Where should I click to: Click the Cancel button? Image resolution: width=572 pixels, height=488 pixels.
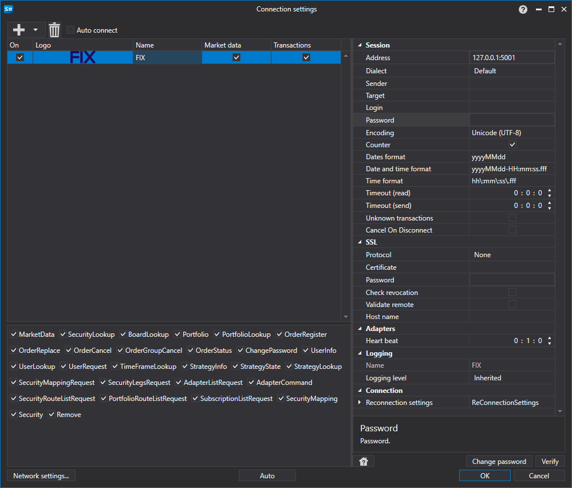click(539, 475)
